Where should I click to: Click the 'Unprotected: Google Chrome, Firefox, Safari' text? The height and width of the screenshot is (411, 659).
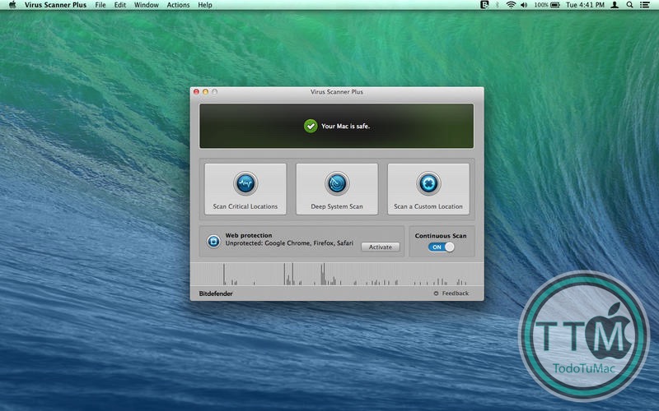(289, 242)
